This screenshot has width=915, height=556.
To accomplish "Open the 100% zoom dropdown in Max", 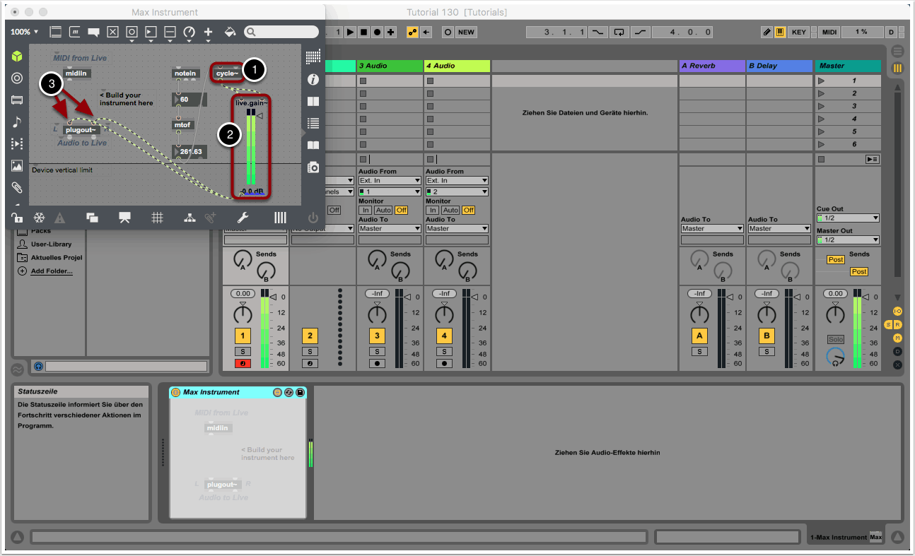I will pos(25,32).
